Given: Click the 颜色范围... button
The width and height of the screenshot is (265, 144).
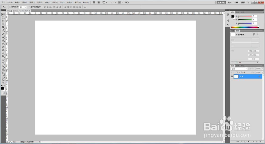Looking at the screenshot, I should click(254, 55).
